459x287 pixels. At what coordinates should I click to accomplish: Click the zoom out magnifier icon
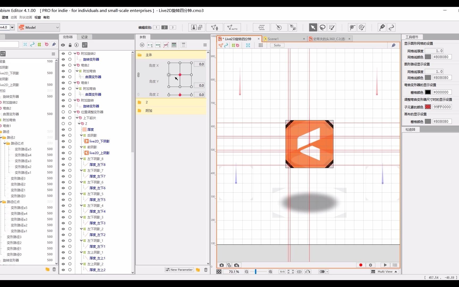[246, 272]
